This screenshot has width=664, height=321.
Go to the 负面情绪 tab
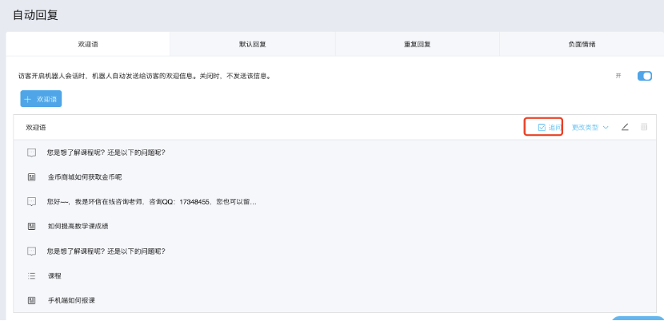tap(582, 44)
